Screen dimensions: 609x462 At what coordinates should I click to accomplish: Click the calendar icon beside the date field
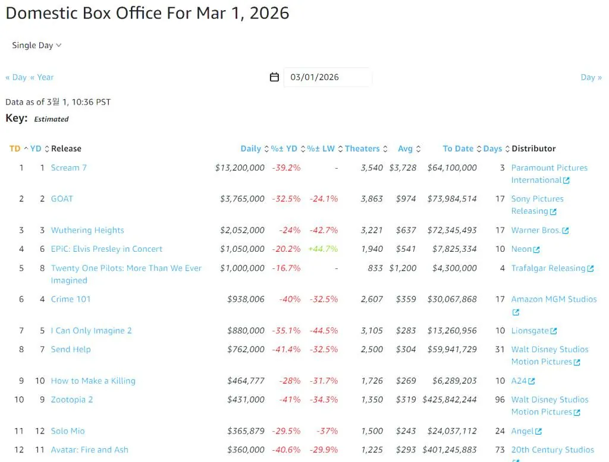(x=274, y=77)
